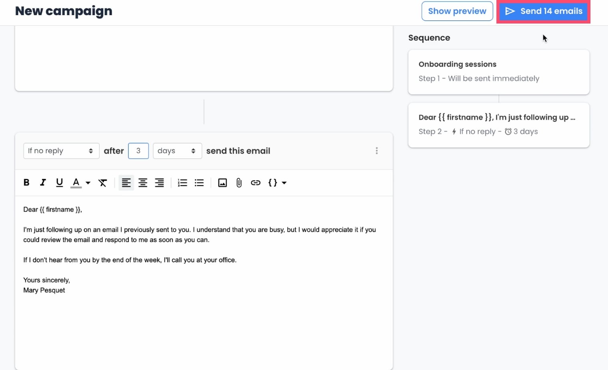Screen dimensions: 608x370
Task: Center align the text
Action: [x=143, y=183]
